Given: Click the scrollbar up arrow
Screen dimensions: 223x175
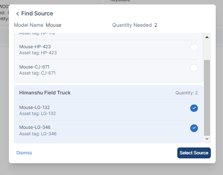Looking at the screenshot, I should coord(207,37).
